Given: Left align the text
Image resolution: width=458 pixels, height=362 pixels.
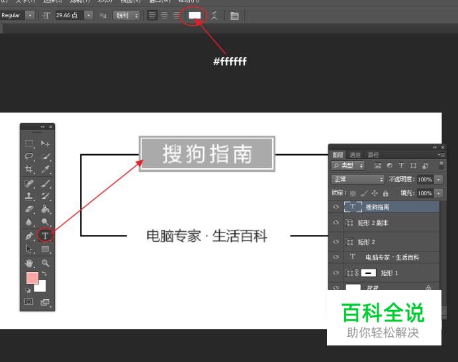Looking at the screenshot, I should [152, 15].
